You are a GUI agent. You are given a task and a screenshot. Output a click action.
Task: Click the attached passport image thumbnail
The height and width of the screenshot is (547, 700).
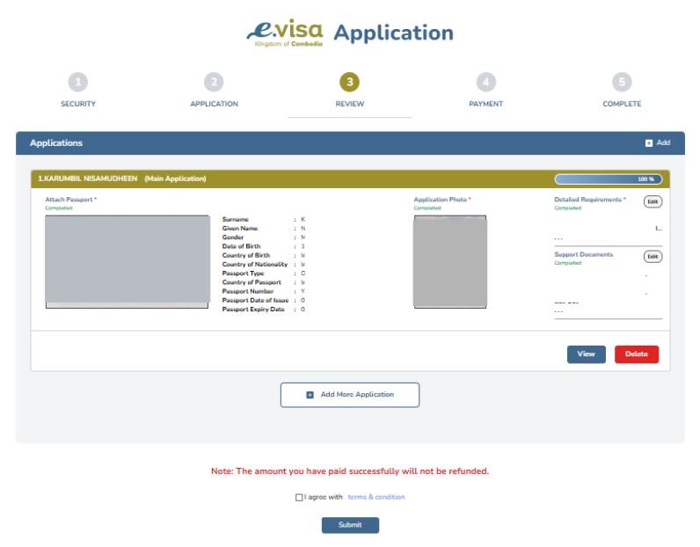pos(127,261)
